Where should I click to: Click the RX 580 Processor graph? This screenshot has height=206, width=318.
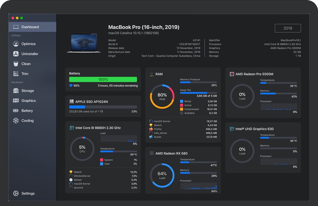point(199,186)
